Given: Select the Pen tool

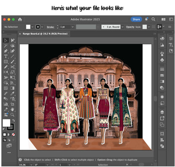Looking at the screenshot, I should pyautogui.click(x=6, y=51).
